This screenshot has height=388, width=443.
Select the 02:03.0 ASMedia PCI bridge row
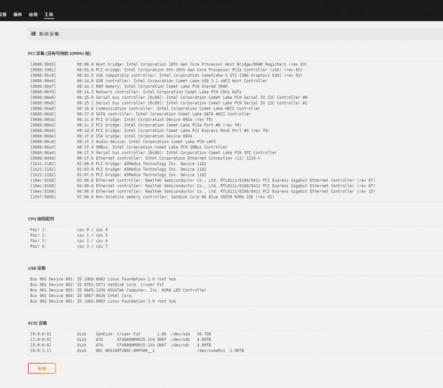[x=118, y=169]
